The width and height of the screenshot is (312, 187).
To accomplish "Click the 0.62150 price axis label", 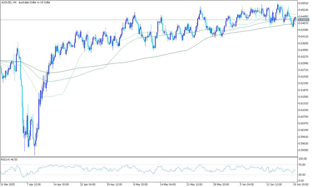I will click(304, 83).
